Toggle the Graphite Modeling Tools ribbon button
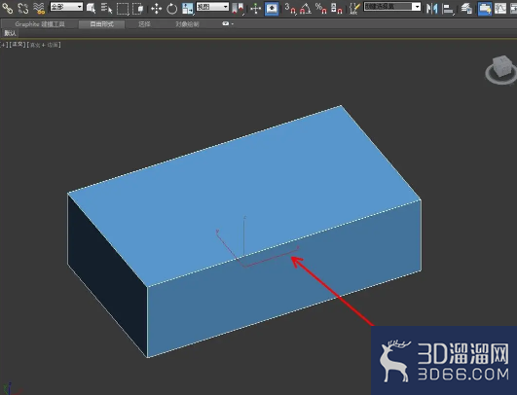Screen dimensions: 517x395 (x=485, y=9)
